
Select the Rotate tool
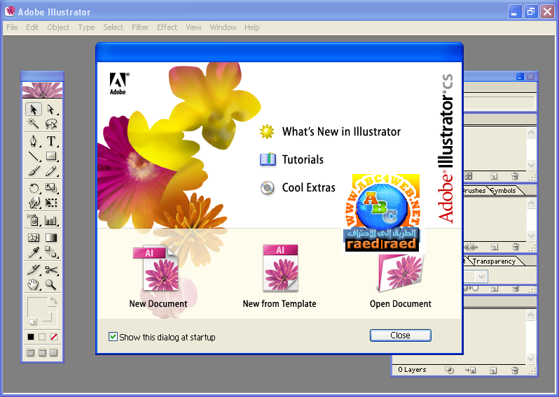[x=34, y=188]
